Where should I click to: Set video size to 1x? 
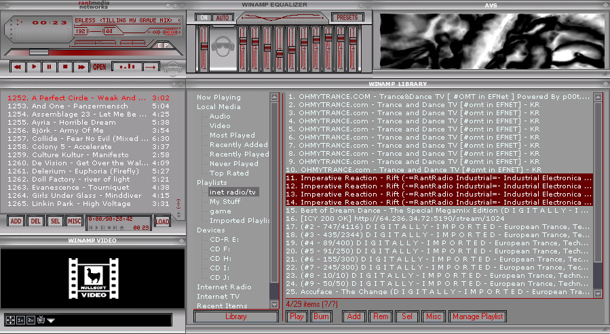[20, 320]
